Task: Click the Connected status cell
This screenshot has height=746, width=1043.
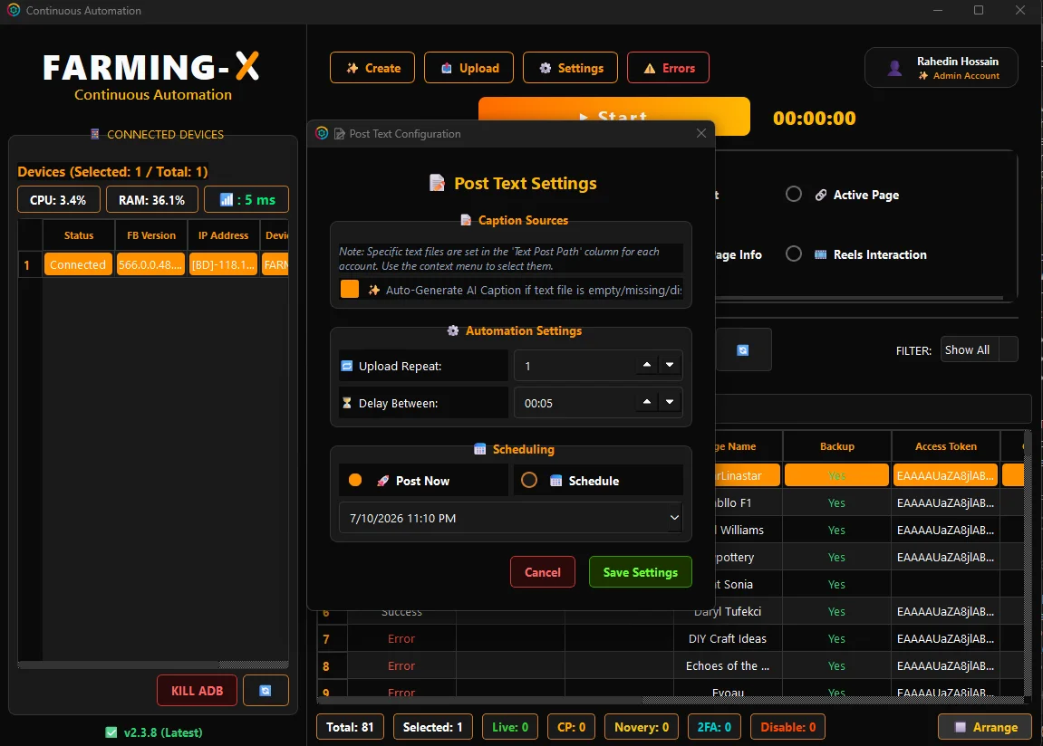Action: [78, 264]
